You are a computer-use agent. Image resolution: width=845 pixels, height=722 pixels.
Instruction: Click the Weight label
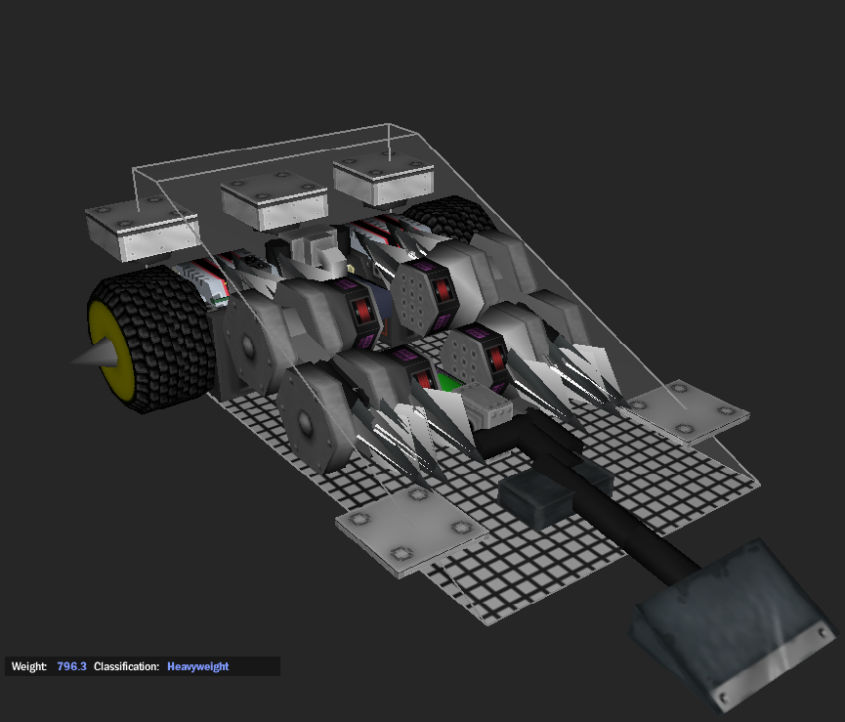[x=29, y=667]
